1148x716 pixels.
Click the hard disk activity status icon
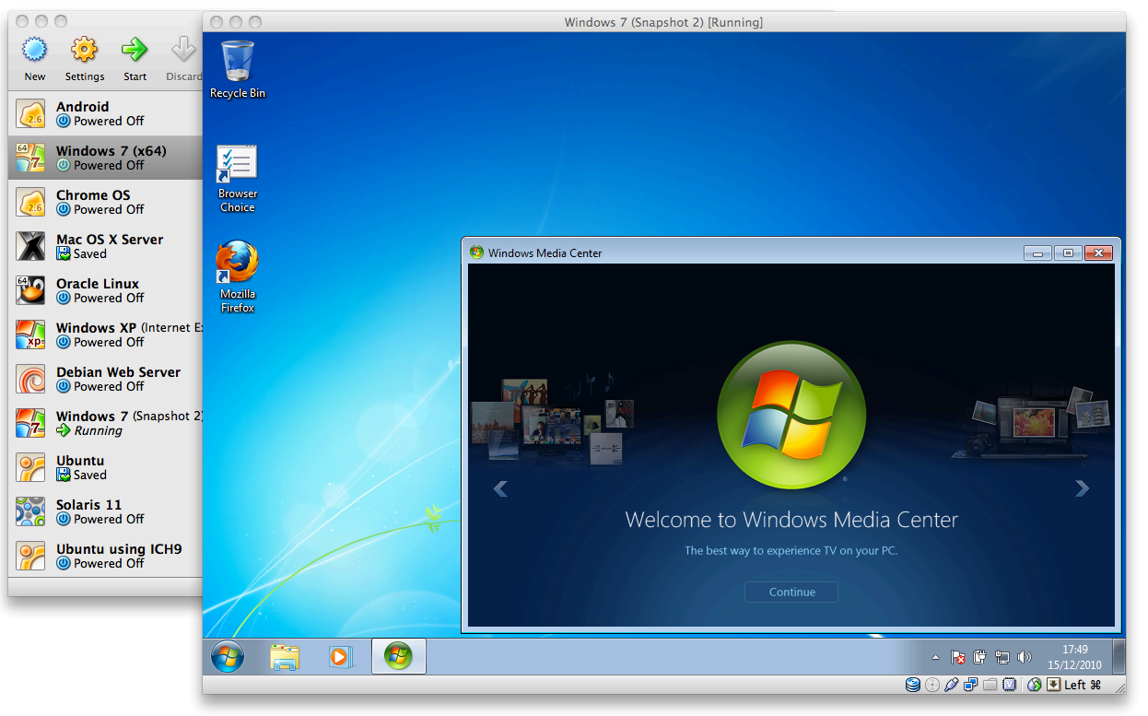click(x=912, y=685)
